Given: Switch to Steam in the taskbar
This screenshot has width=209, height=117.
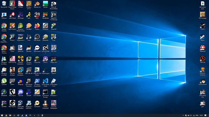Looking at the screenshot, I should [22, 115].
